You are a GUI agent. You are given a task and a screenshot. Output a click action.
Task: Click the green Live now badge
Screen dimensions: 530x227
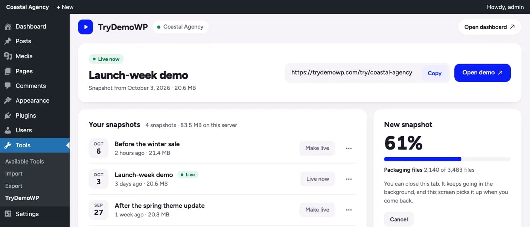coord(106,59)
